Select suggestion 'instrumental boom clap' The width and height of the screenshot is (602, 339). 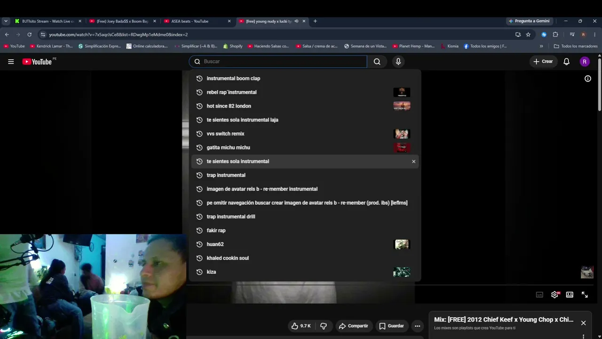[x=305, y=79]
